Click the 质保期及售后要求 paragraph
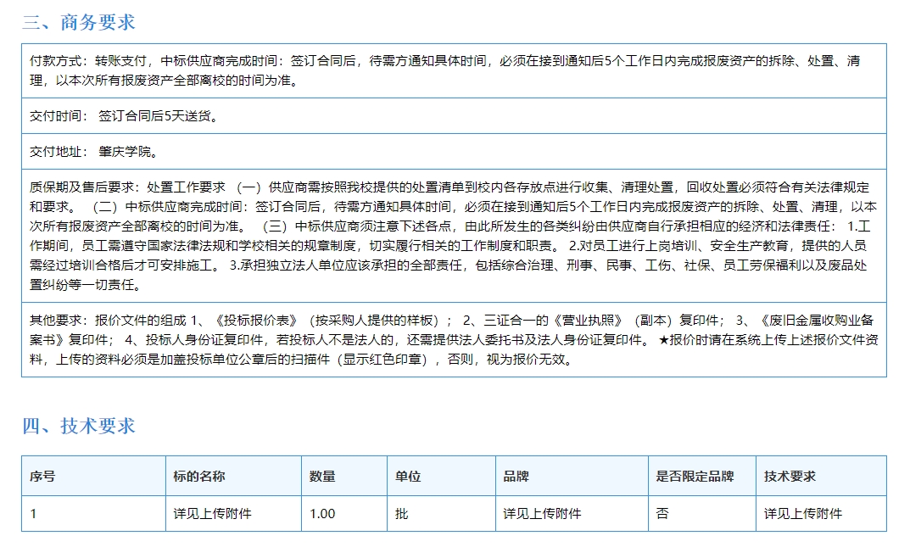The image size is (910, 547). point(453,236)
